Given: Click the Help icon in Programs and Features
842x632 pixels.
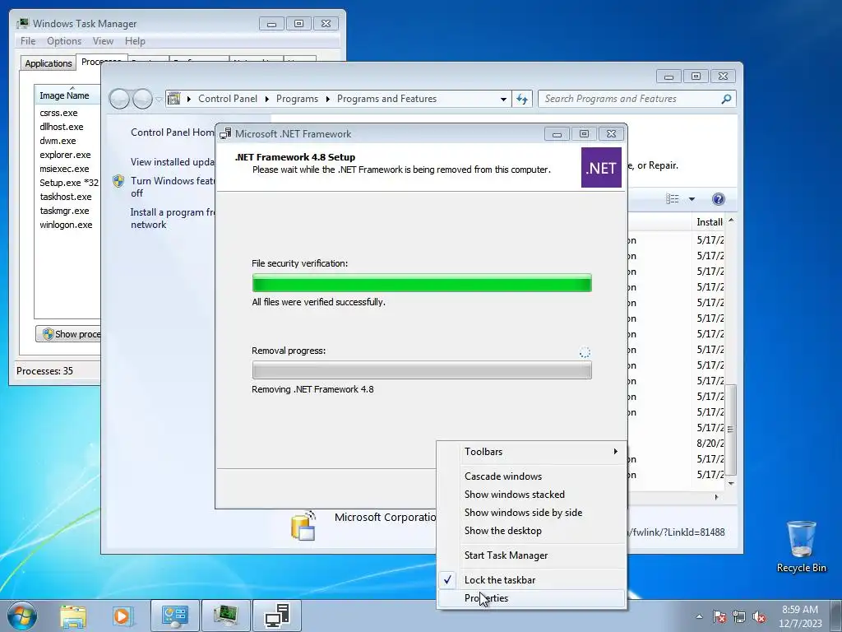Looking at the screenshot, I should (x=719, y=199).
